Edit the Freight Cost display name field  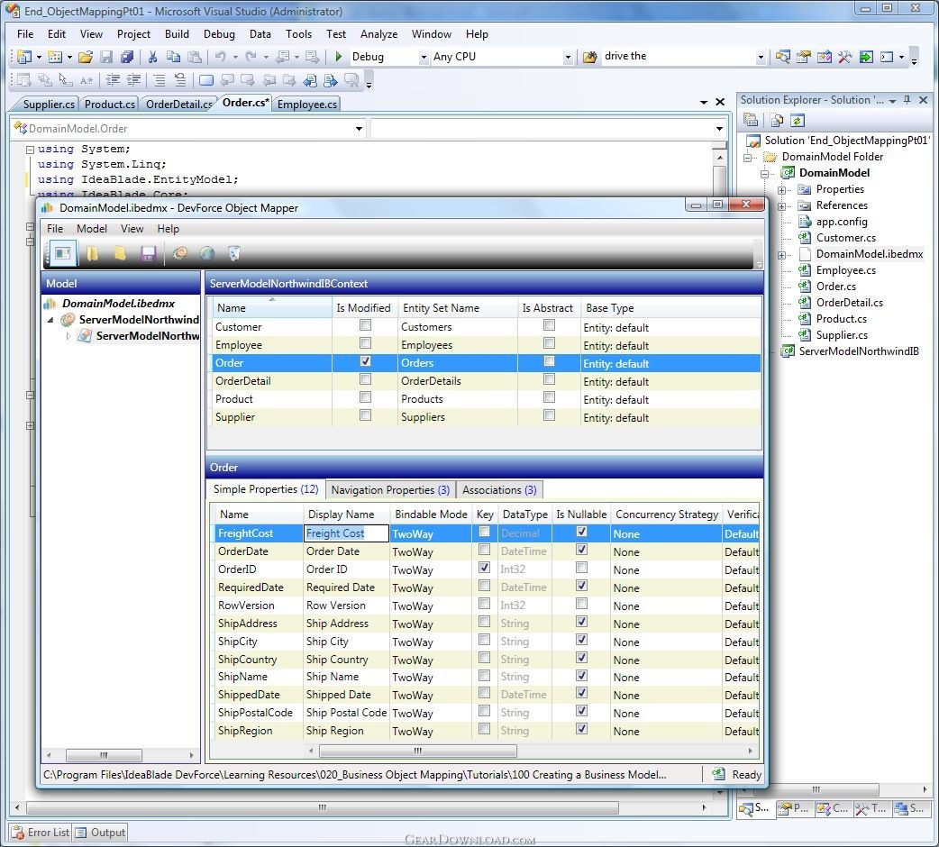347,533
